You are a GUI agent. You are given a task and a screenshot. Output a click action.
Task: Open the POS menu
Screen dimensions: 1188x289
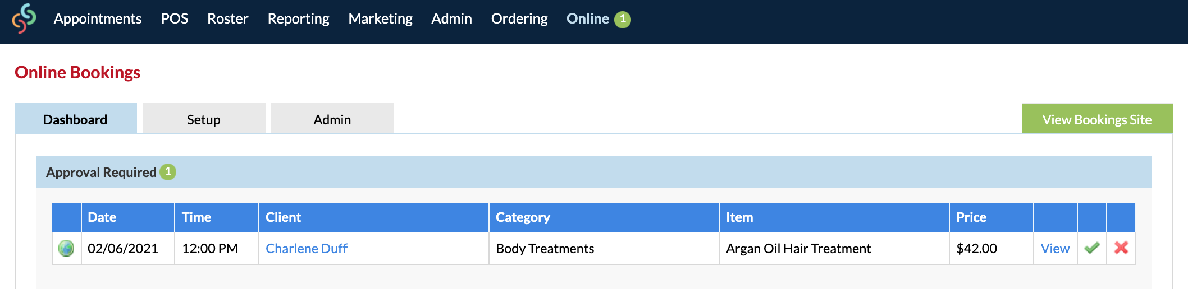coord(175,18)
